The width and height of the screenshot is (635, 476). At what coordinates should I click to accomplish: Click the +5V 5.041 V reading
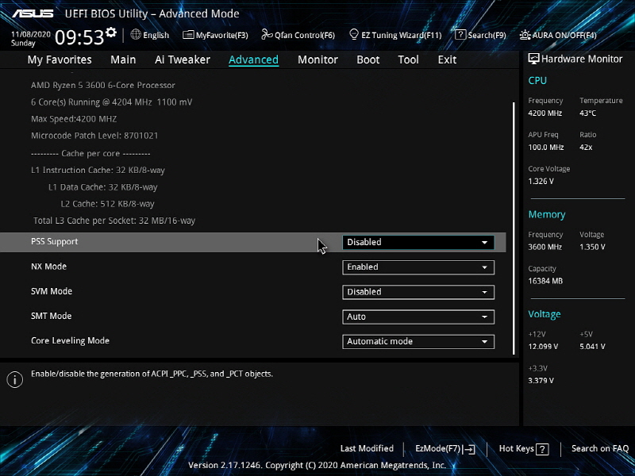592,347
